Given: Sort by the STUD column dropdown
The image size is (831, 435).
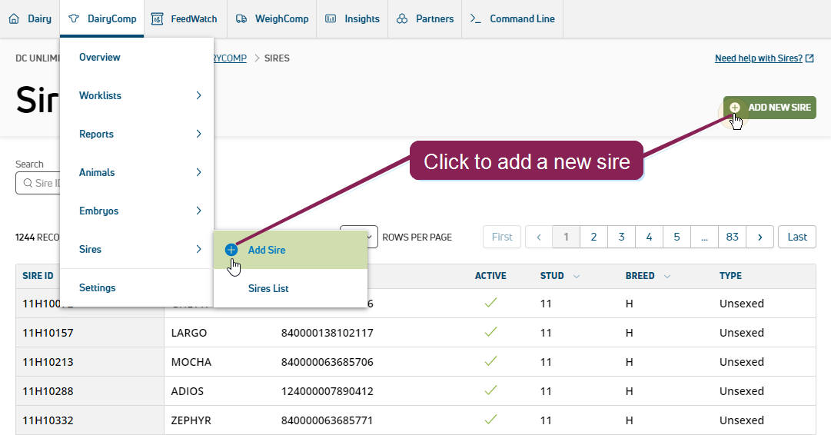Looking at the screenshot, I should coord(577,276).
